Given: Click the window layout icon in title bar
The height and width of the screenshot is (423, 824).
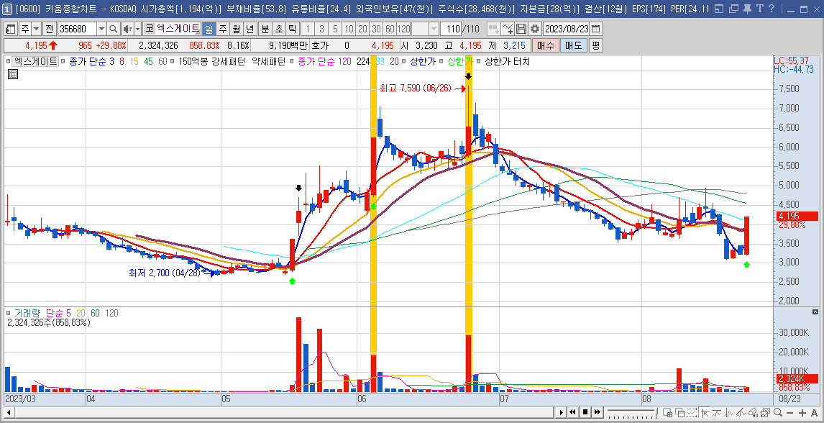Looking at the screenshot, I should click(720, 9).
